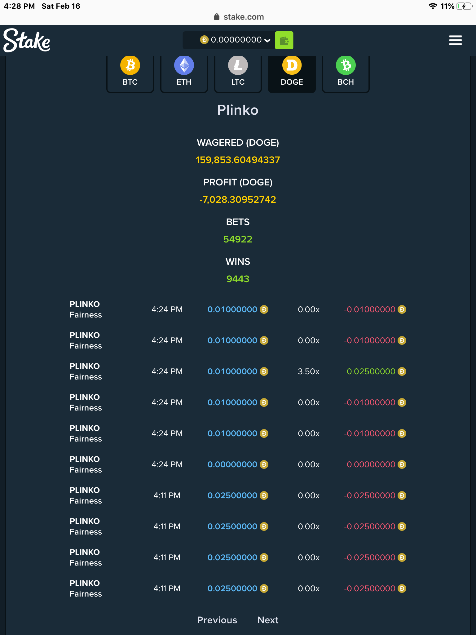Open the first Fairness link
This screenshot has height=635, width=476.
coord(85,314)
